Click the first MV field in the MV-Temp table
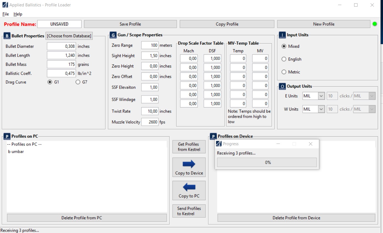The height and width of the screenshot is (233, 383). point(260,58)
